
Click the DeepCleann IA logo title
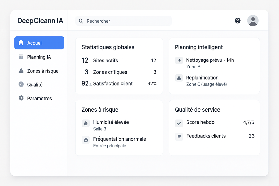pyautogui.click(x=40, y=21)
